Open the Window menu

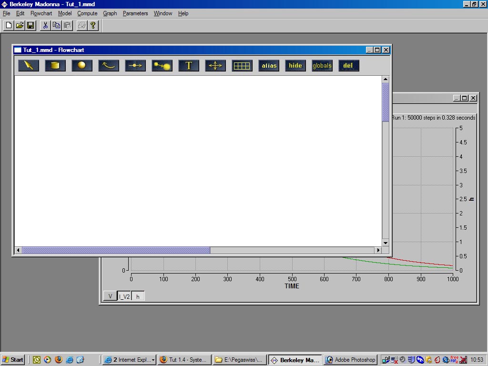tap(163, 13)
